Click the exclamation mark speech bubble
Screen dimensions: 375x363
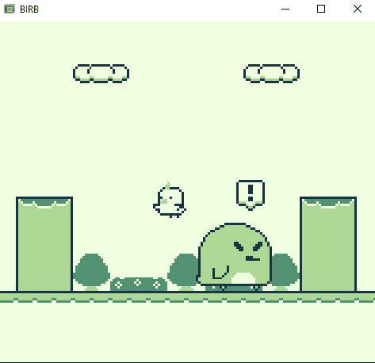251,195
